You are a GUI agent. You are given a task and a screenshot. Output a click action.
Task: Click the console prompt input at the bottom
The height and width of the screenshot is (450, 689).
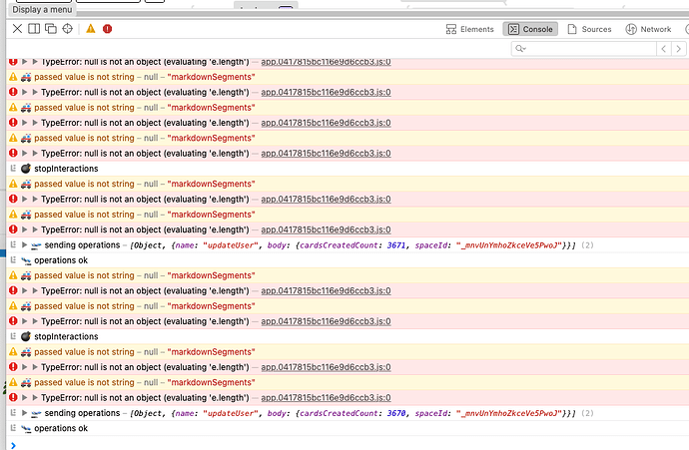(x=349, y=442)
